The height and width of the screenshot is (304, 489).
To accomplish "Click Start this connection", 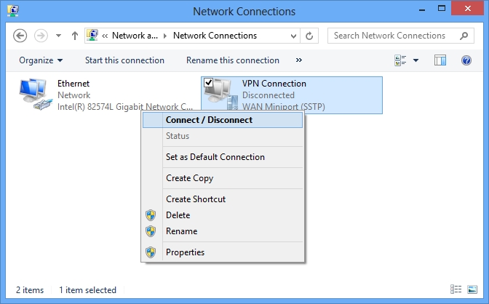I will click(x=124, y=60).
